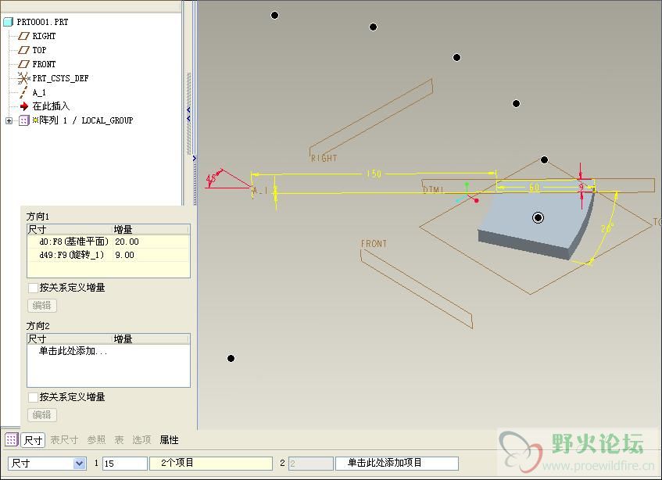The image size is (662, 480).
Task: Open the 表尺寸 tab
Action: click(64, 440)
